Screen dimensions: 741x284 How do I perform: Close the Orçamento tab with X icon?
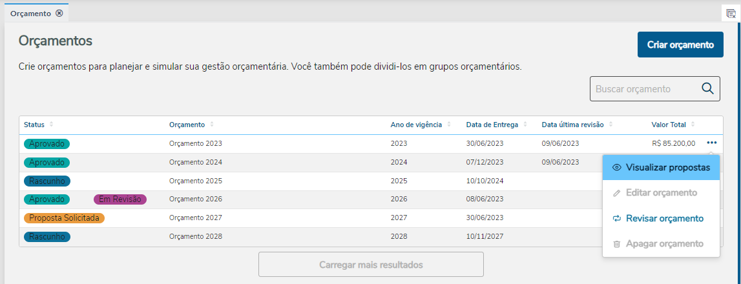59,13
